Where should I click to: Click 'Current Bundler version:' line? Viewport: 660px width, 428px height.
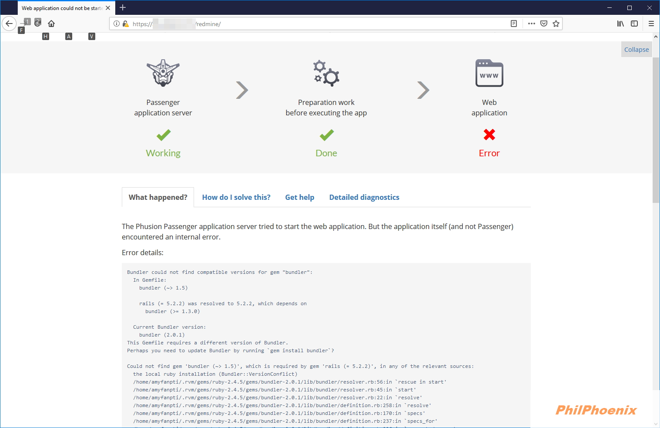coord(170,327)
